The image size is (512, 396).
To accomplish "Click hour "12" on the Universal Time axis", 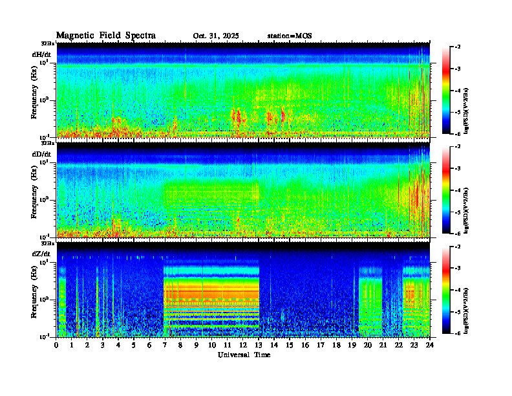I will [243, 346].
